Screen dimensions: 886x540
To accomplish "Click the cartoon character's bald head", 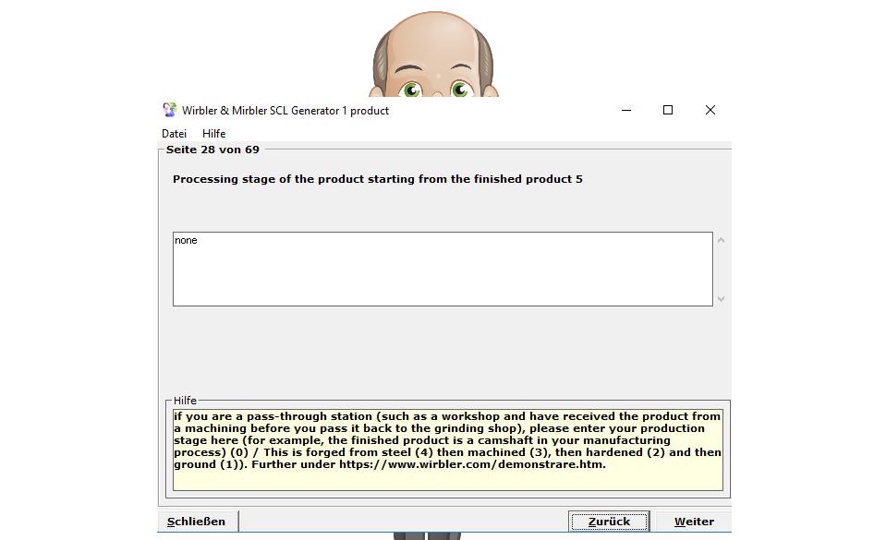I will [434, 42].
